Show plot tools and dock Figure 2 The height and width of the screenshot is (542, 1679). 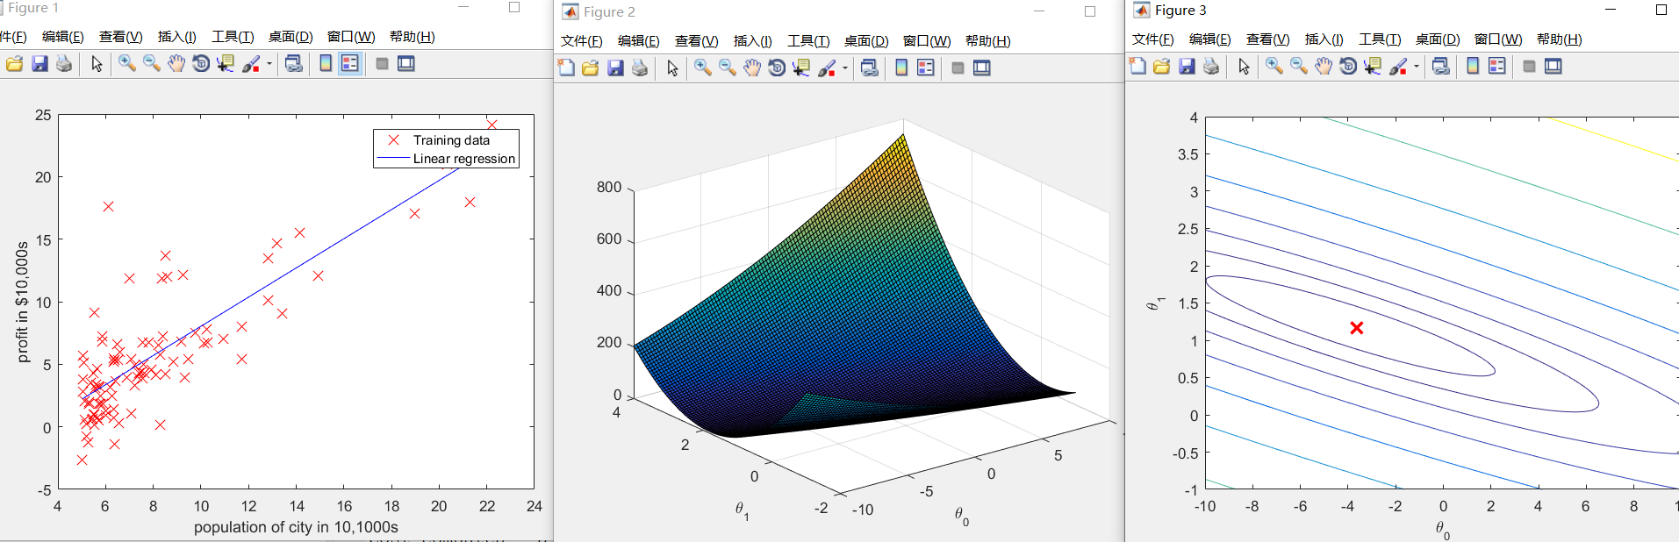(x=982, y=68)
